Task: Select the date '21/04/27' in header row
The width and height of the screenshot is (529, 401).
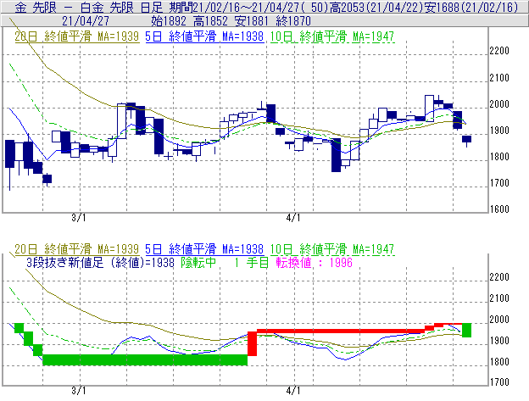Action: 86,21
